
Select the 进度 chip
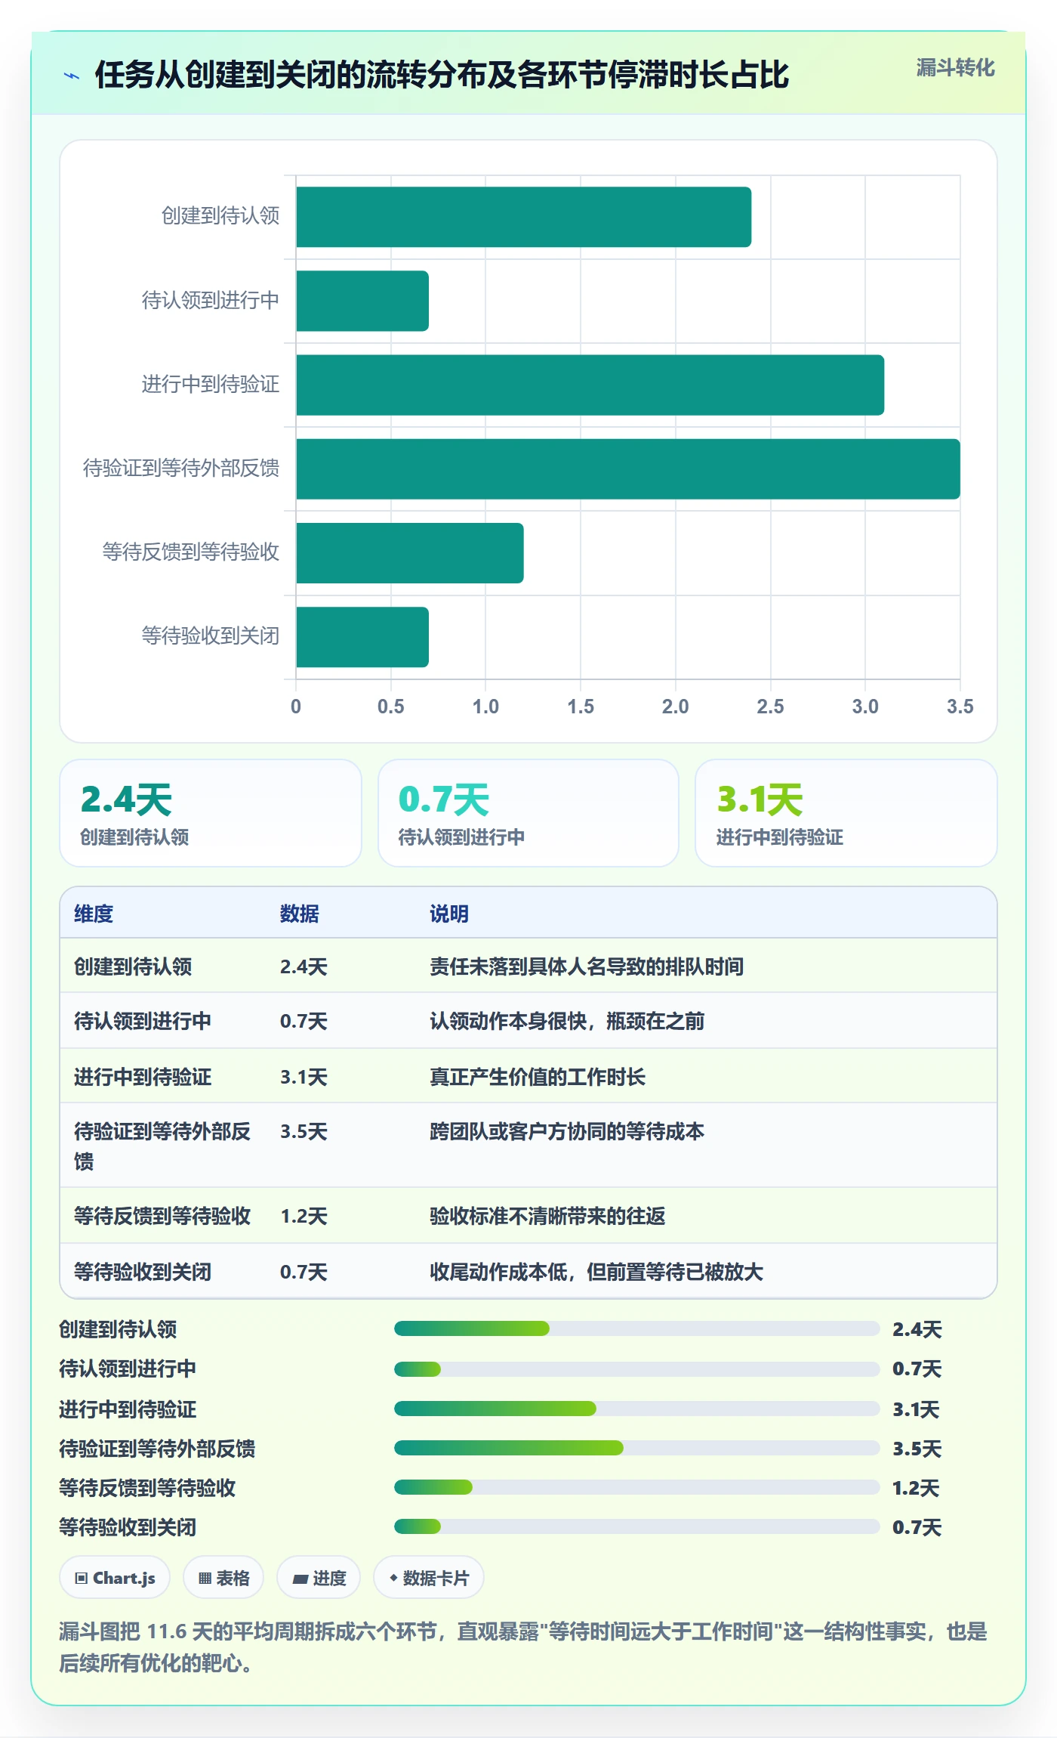tap(319, 1578)
